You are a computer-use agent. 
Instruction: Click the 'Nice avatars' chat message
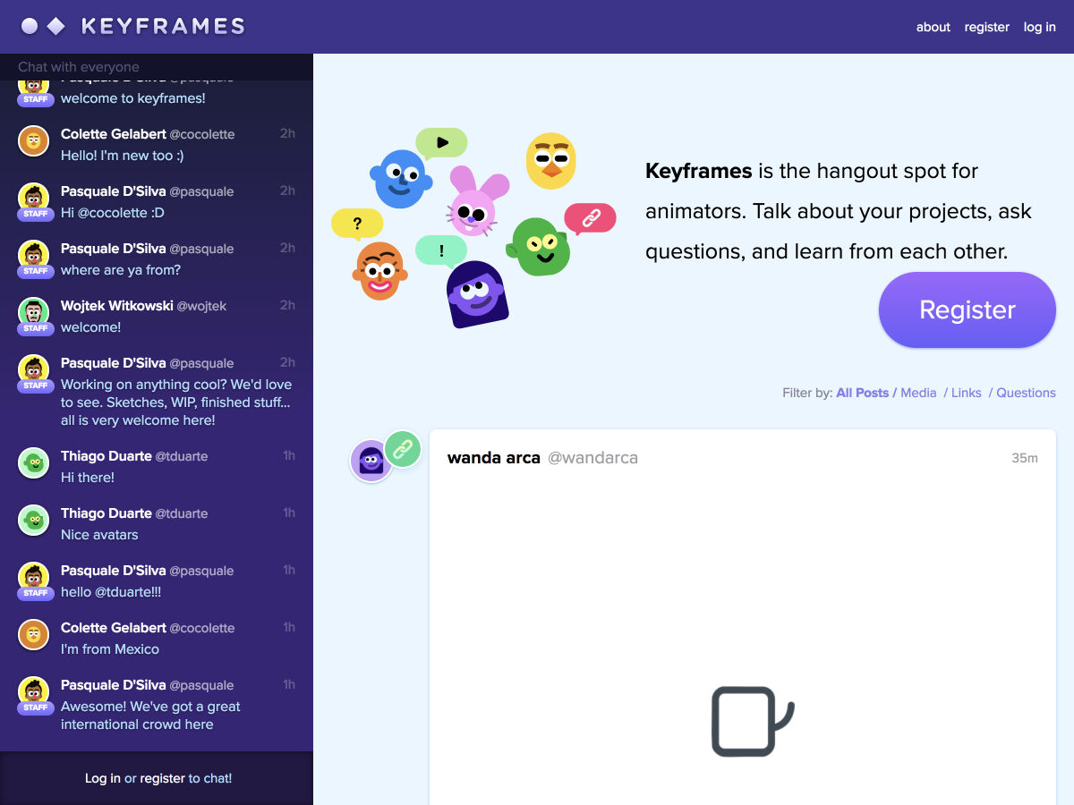(99, 535)
